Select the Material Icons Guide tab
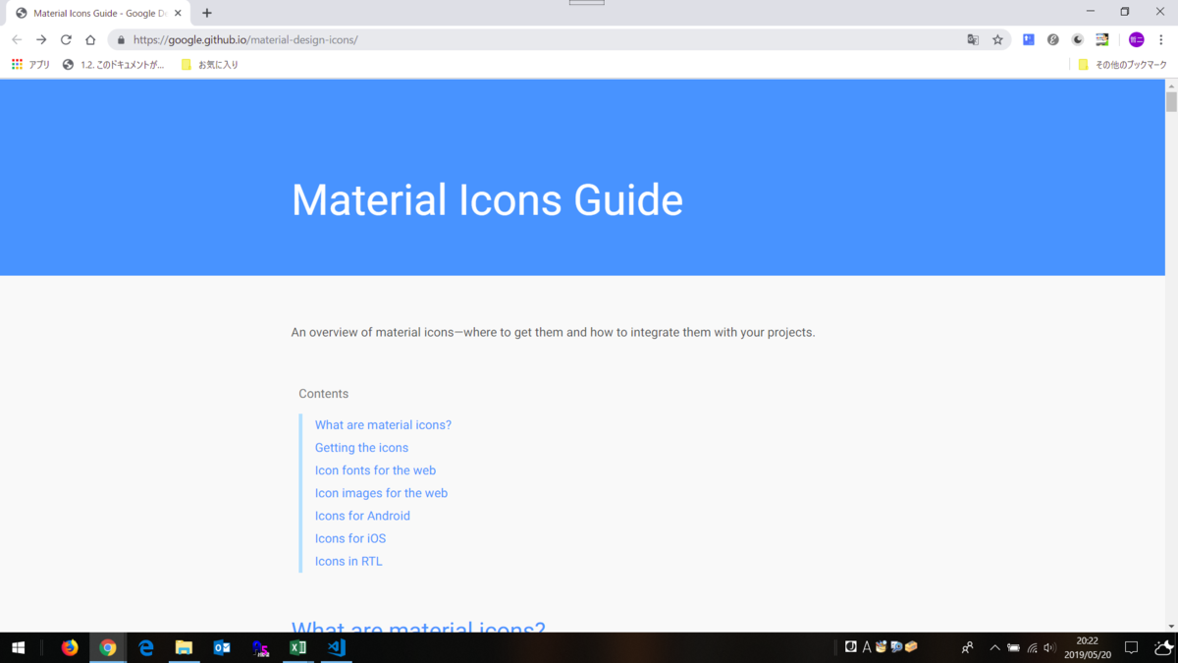 coord(98,14)
